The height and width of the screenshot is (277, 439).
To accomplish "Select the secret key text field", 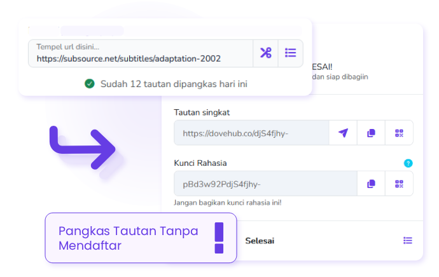I will [265, 184].
